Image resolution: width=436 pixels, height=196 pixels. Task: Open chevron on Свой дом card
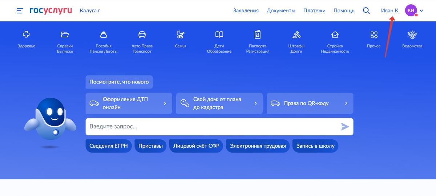pyautogui.click(x=255, y=103)
